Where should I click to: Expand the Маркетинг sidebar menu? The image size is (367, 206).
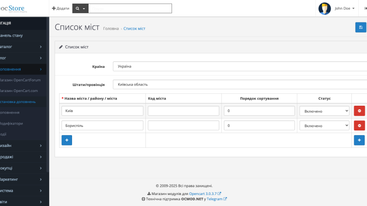pos(23,179)
